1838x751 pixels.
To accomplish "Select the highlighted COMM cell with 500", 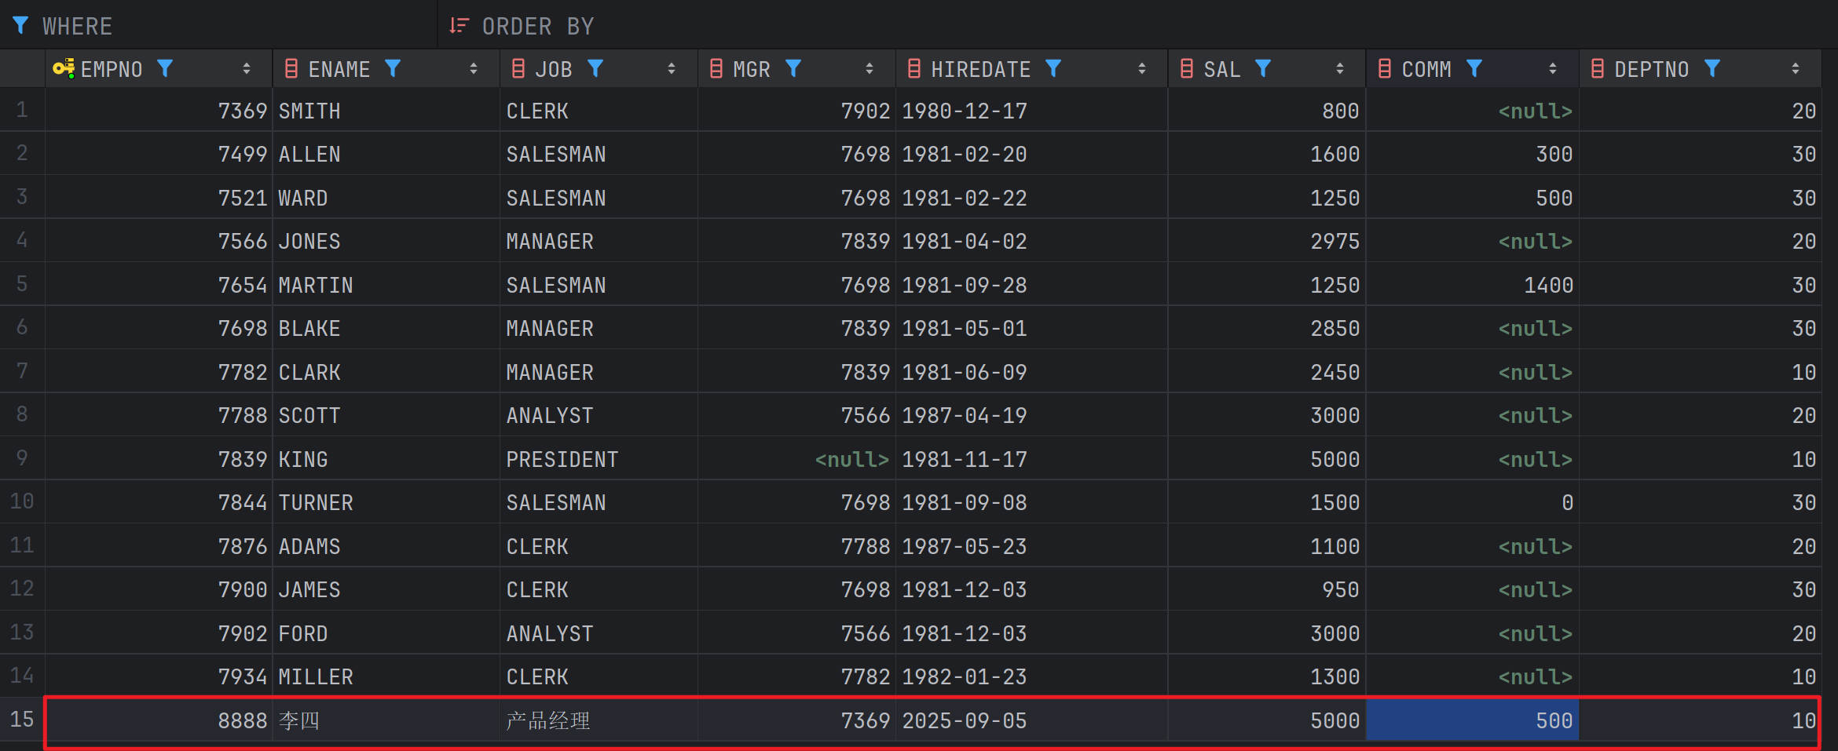I will click(x=1472, y=720).
